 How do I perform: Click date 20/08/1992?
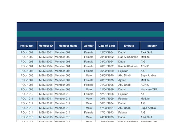pyautogui.click(x=107, y=57)
